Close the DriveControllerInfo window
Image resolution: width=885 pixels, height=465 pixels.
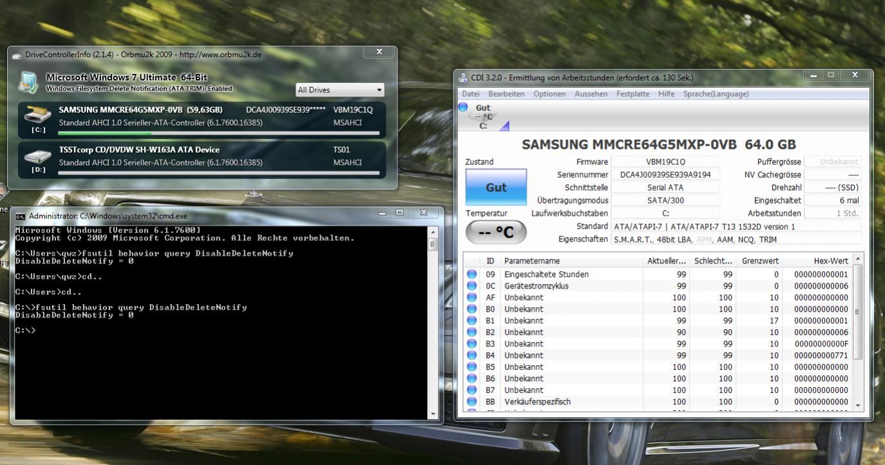click(x=379, y=52)
